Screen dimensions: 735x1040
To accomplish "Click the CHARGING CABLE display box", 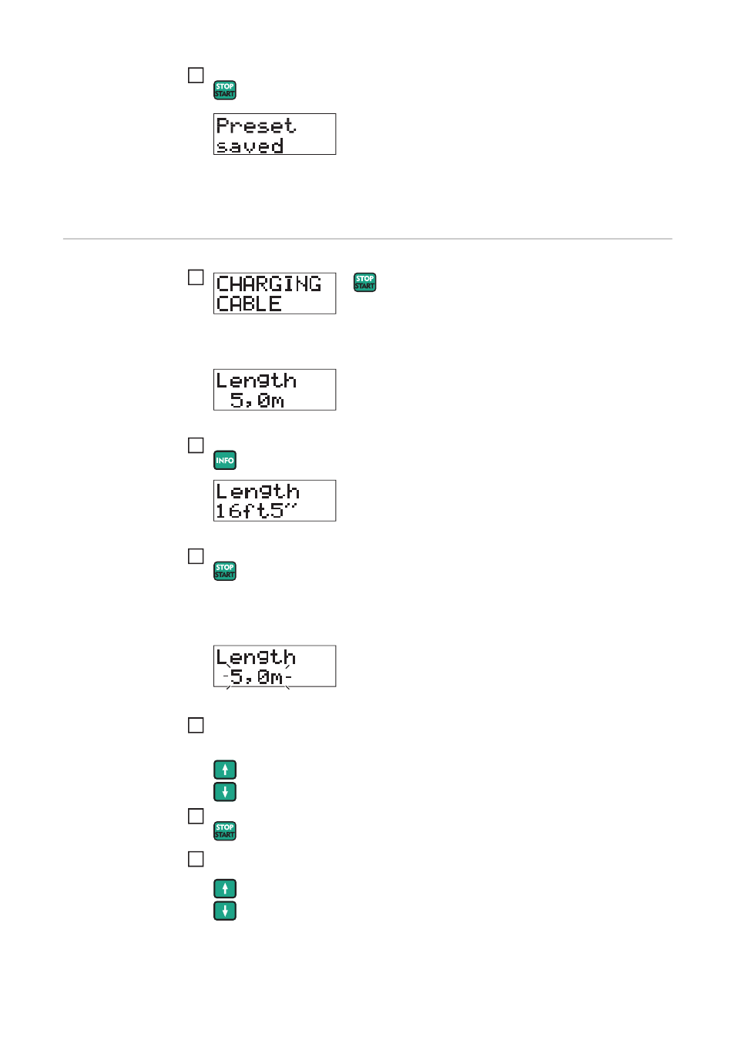I will (x=275, y=294).
